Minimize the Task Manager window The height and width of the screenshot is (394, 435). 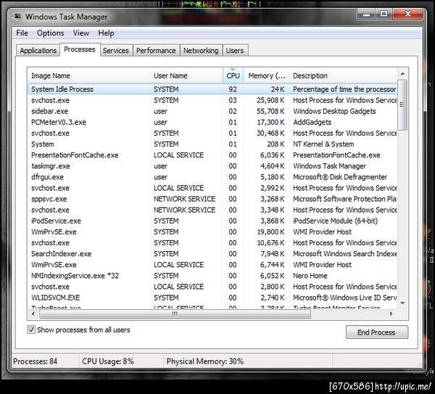[x=366, y=14]
